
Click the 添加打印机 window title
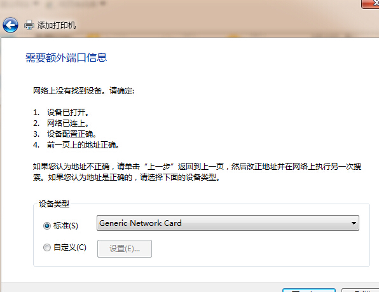(57, 25)
